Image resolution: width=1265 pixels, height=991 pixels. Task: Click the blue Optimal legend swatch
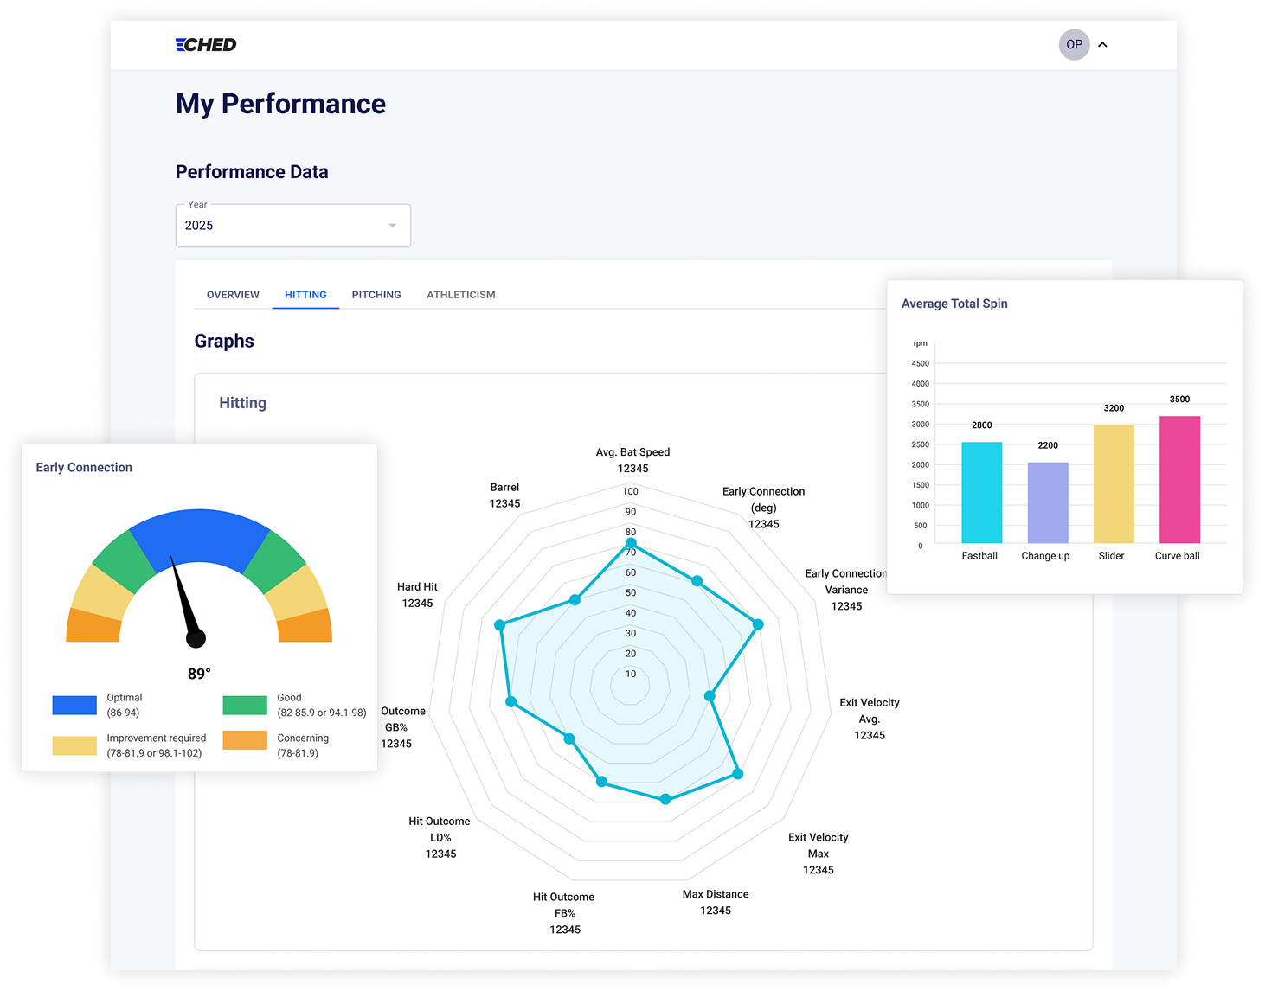click(74, 705)
